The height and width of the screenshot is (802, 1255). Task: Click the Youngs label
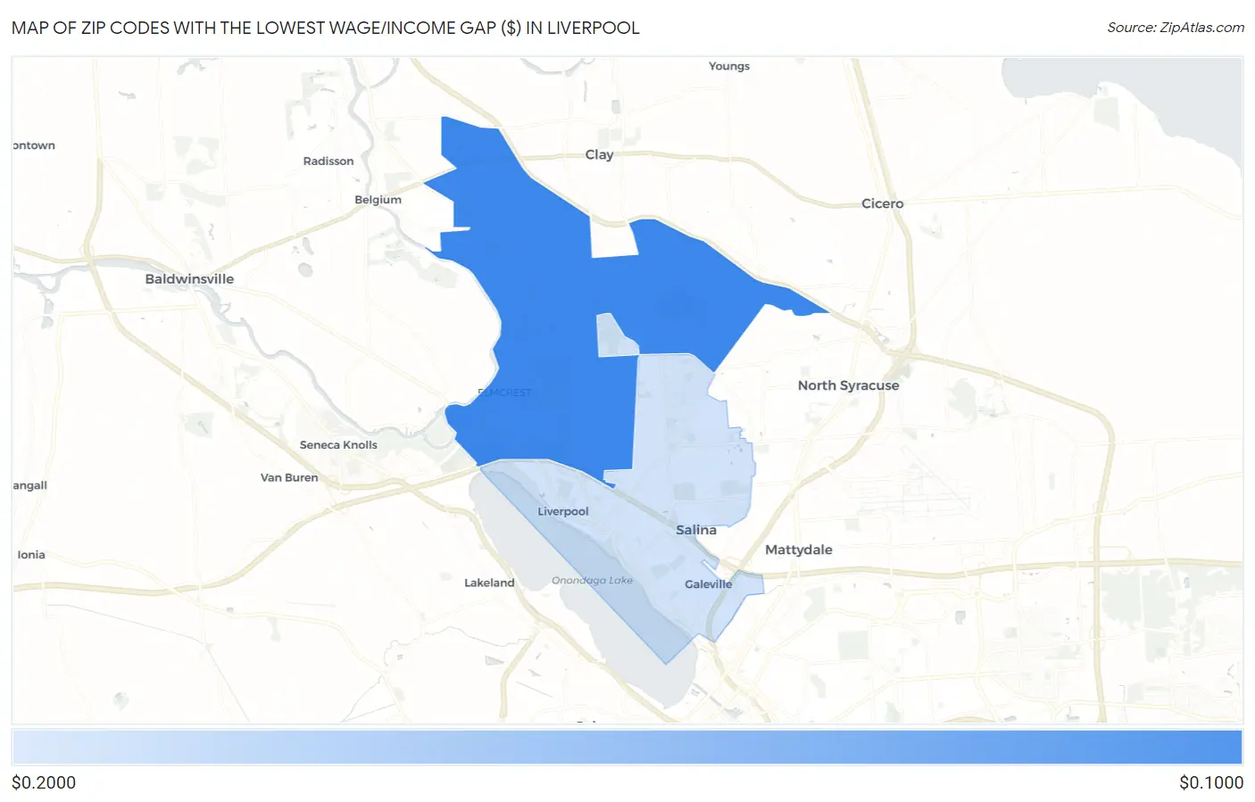728,66
